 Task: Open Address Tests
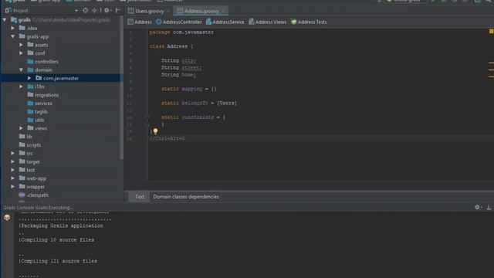309,22
